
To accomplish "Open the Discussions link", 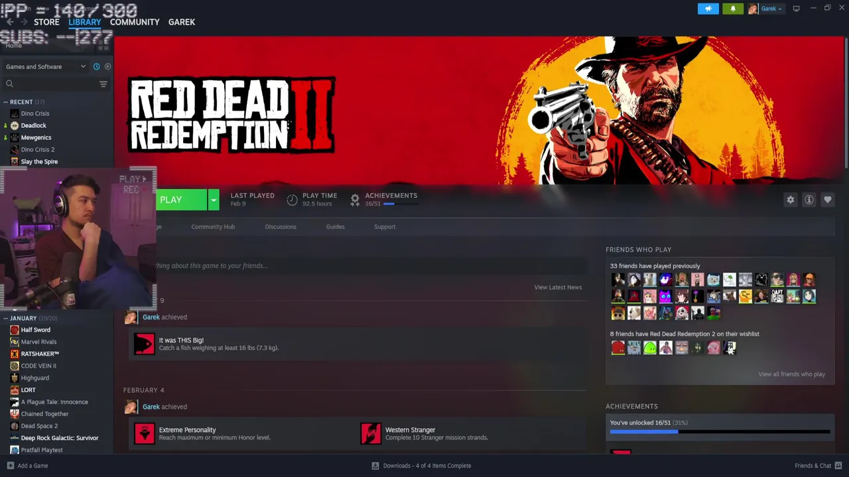I will click(281, 227).
